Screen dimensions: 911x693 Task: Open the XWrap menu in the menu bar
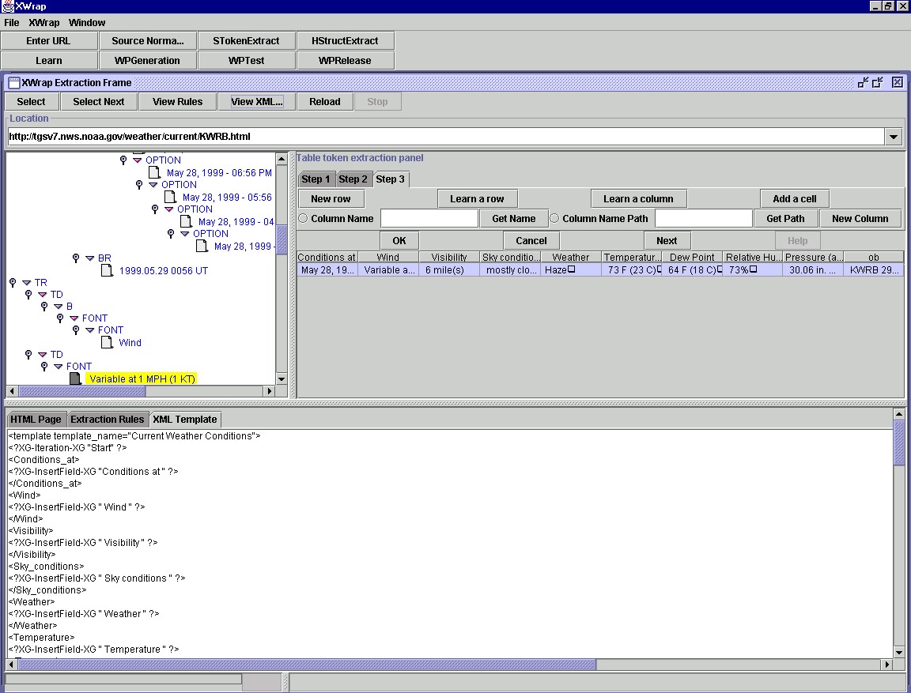pyautogui.click(x=43, y=23)
